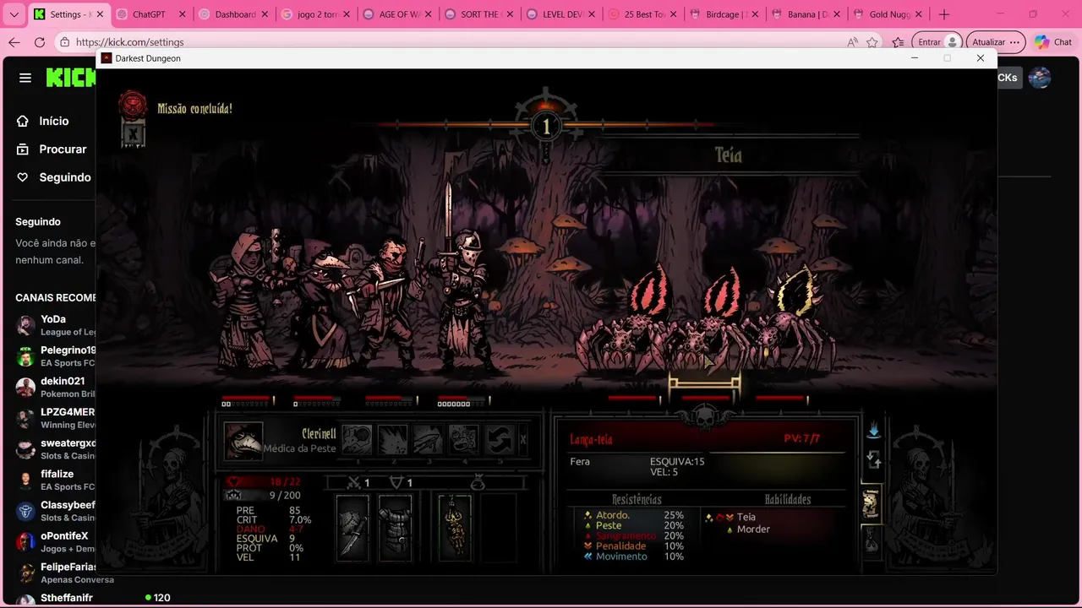1082x608 pixels.
Task: Select Clerinell's second combat skill icon
Action: coord(392,440)
